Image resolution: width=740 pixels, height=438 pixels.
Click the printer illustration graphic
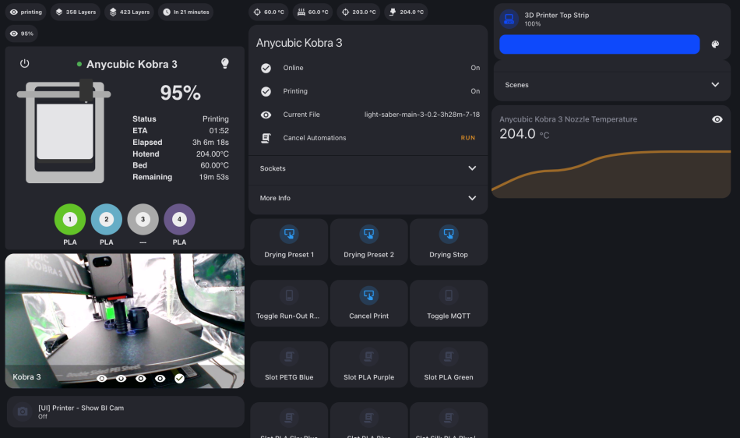[64, 132]
